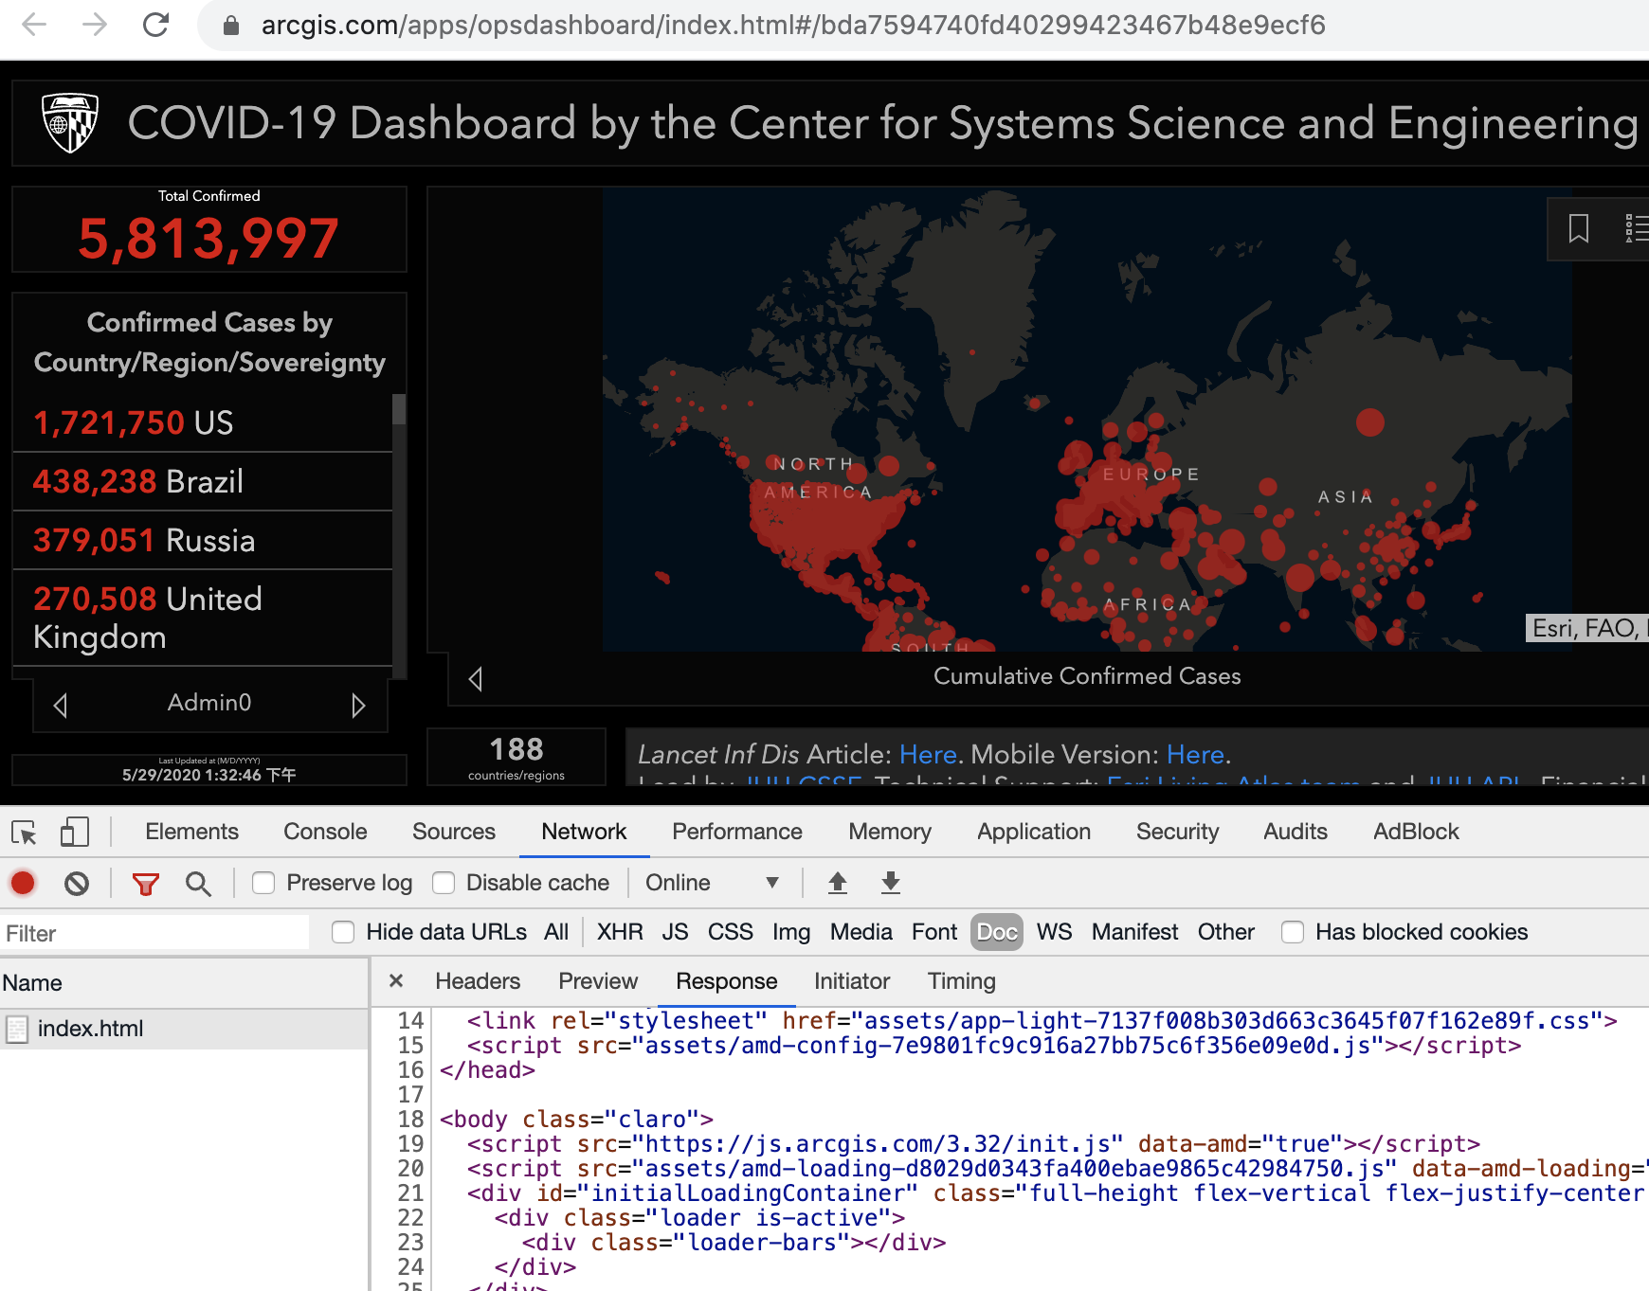Open the Elements panel tab
This screenshot has height=1291, width=1649.
pos(191,832)
